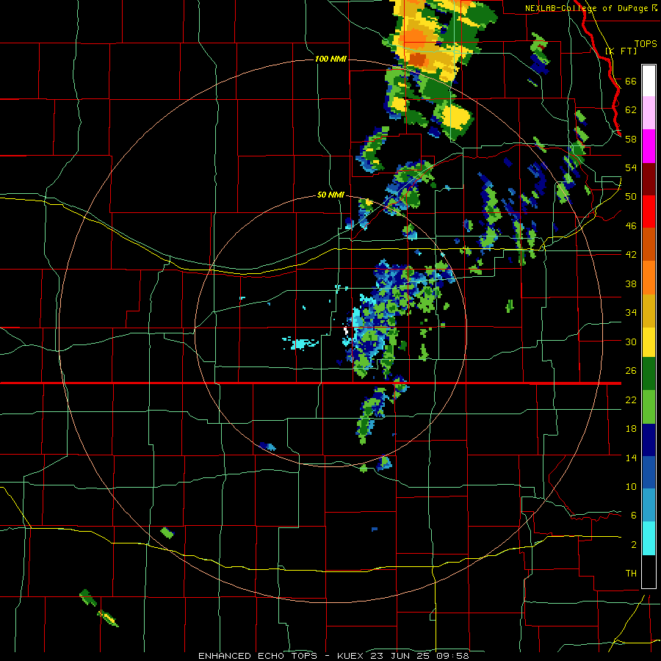Click the '6' legend value
The height and width of the screenshot is (661, 661).
coord(634,516)
